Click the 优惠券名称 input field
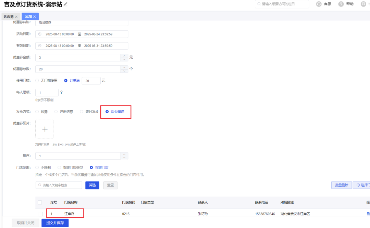The image size is (370, 228). (82, 22)
